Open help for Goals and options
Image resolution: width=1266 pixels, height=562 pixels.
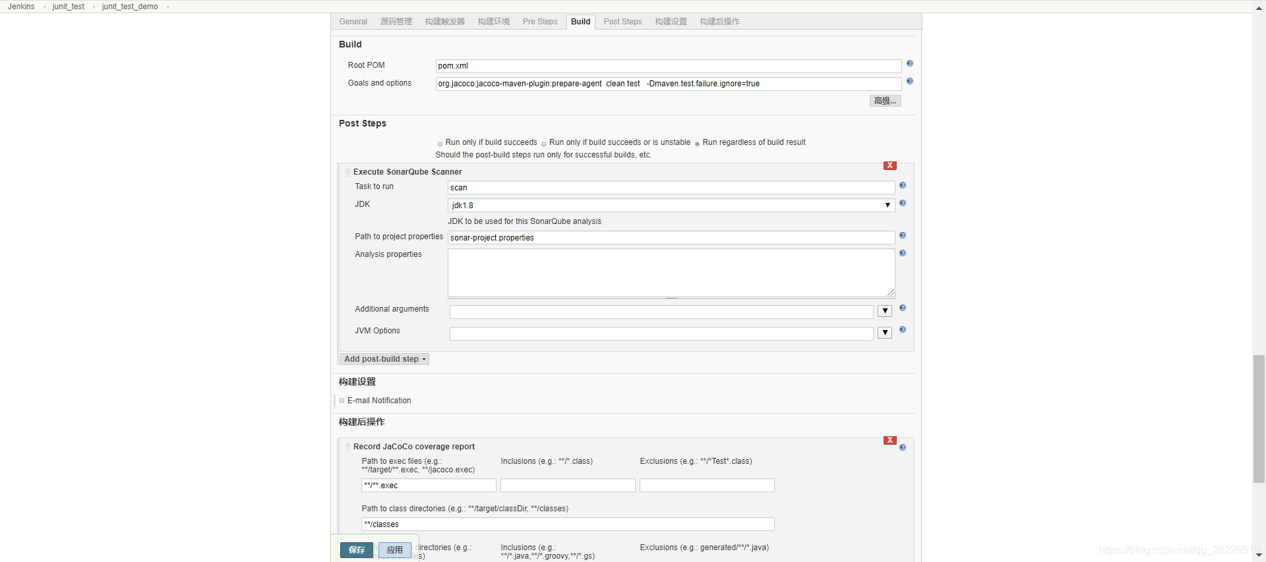point(909,82)
